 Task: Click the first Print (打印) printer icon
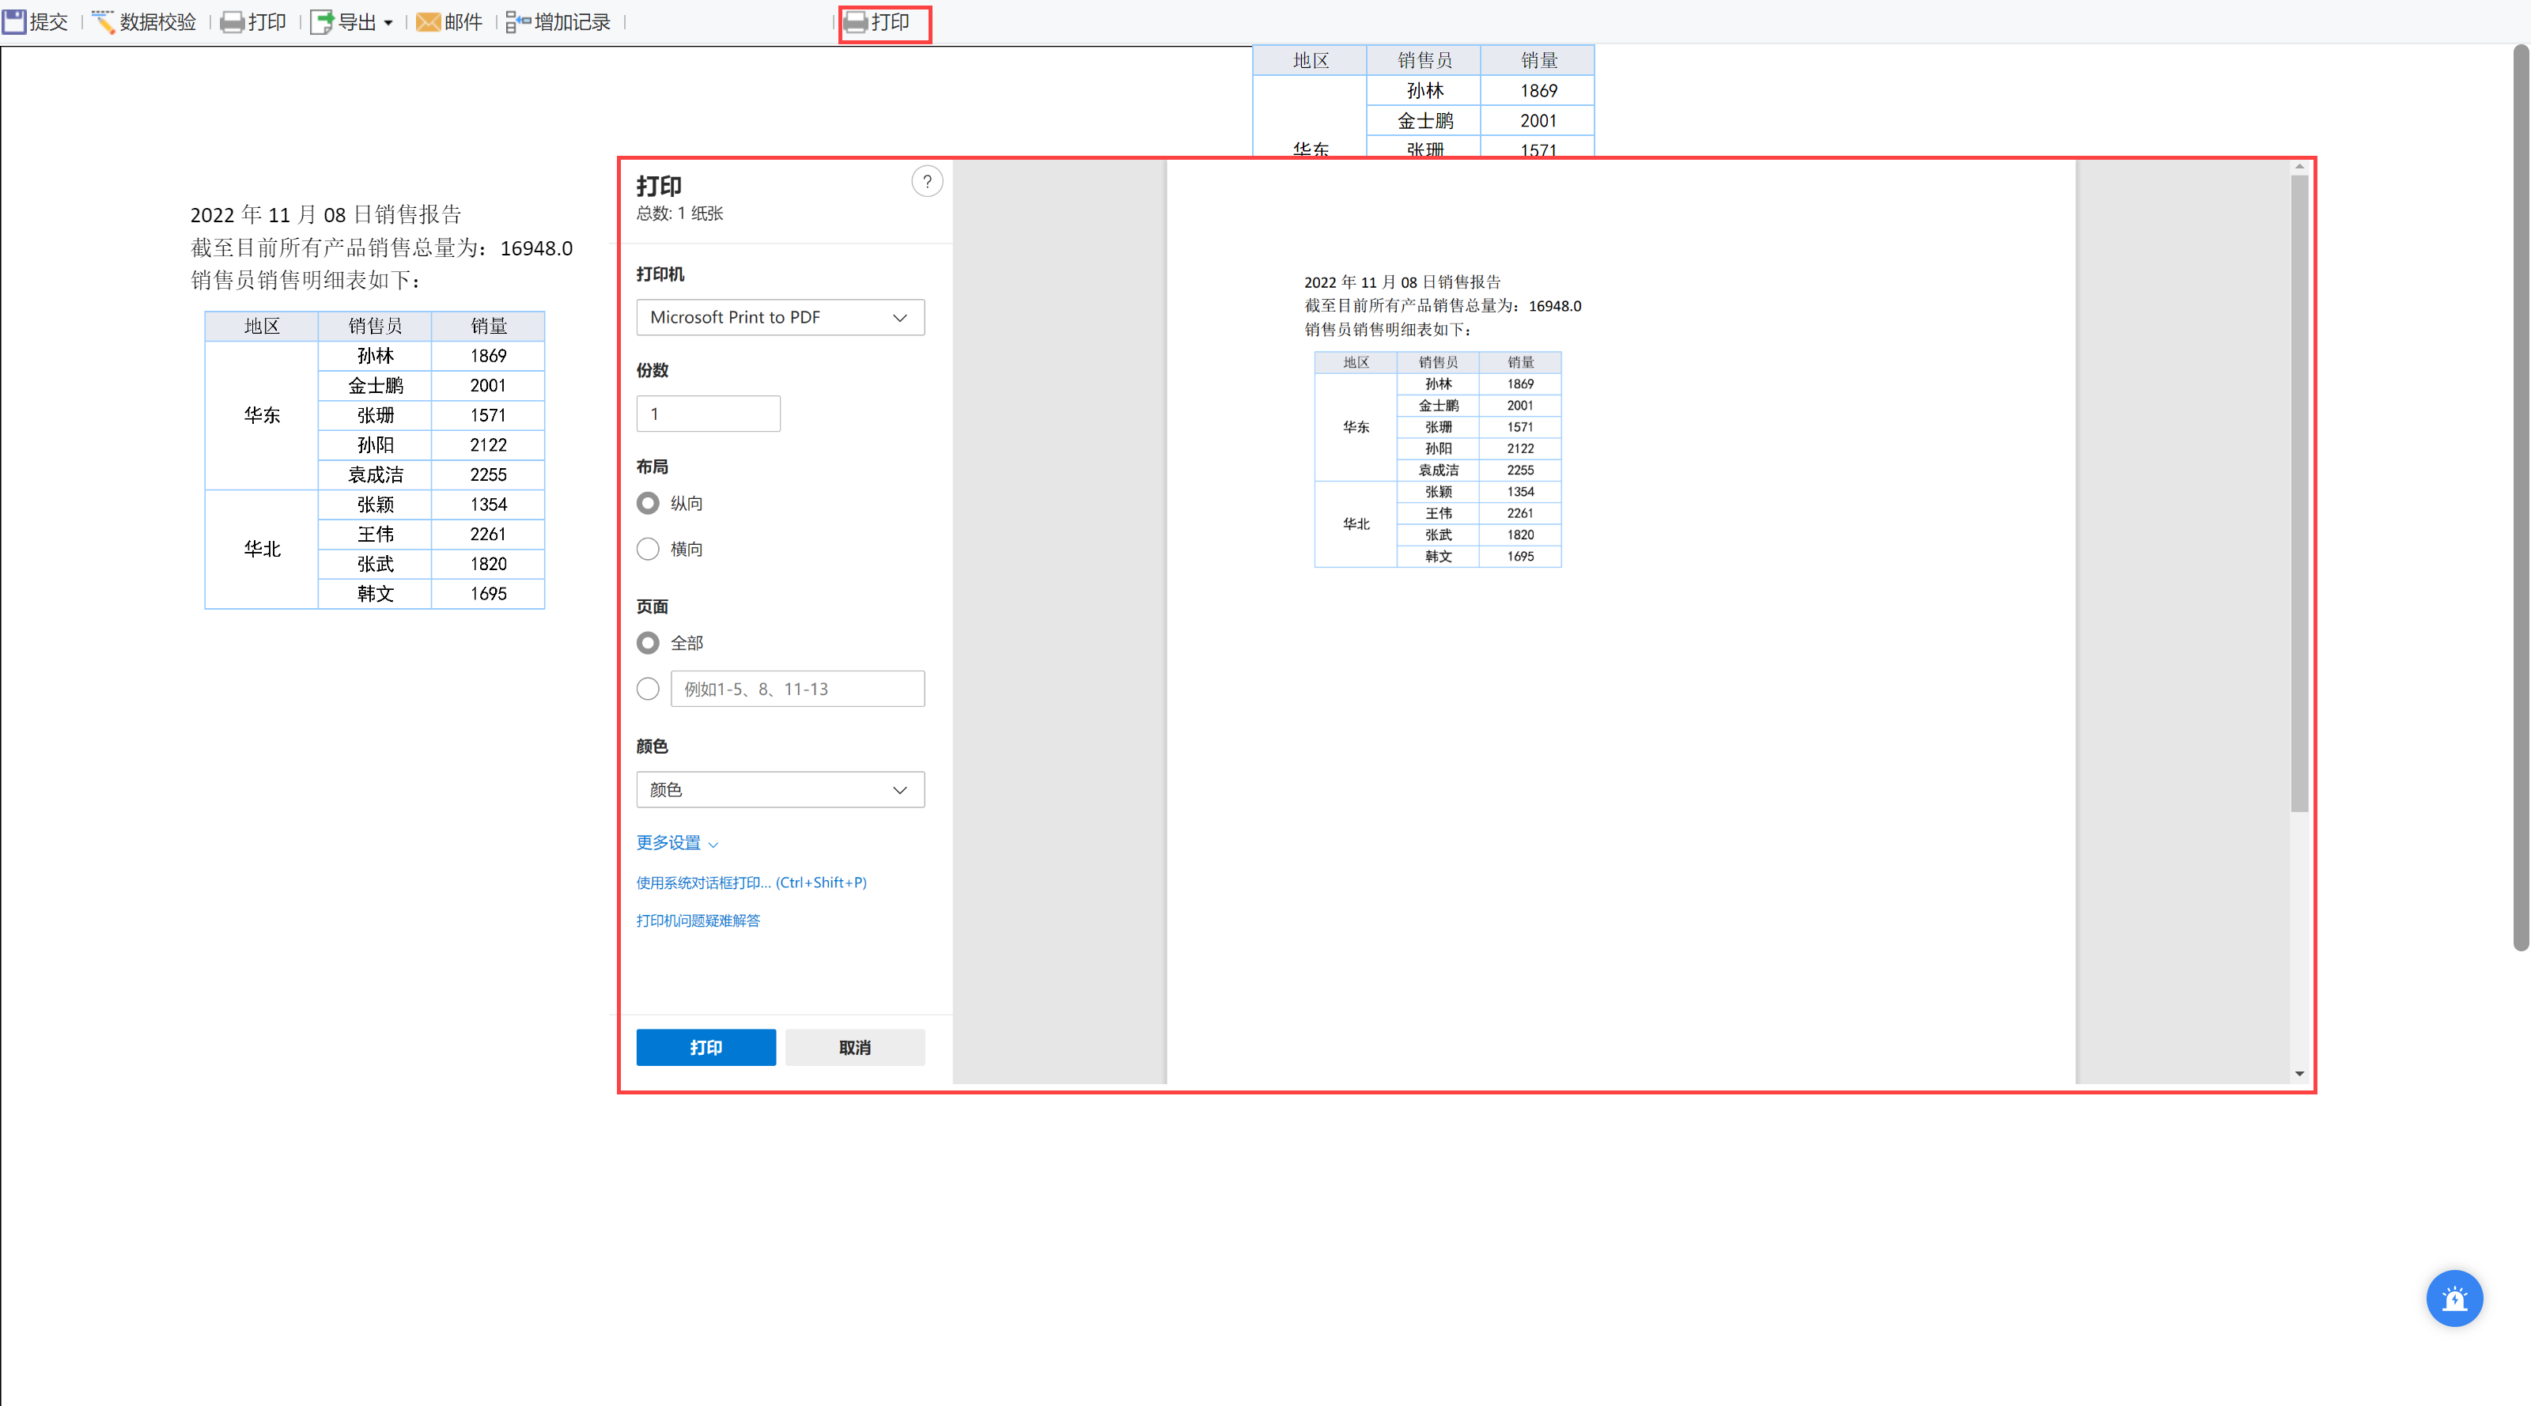point(232,21)
